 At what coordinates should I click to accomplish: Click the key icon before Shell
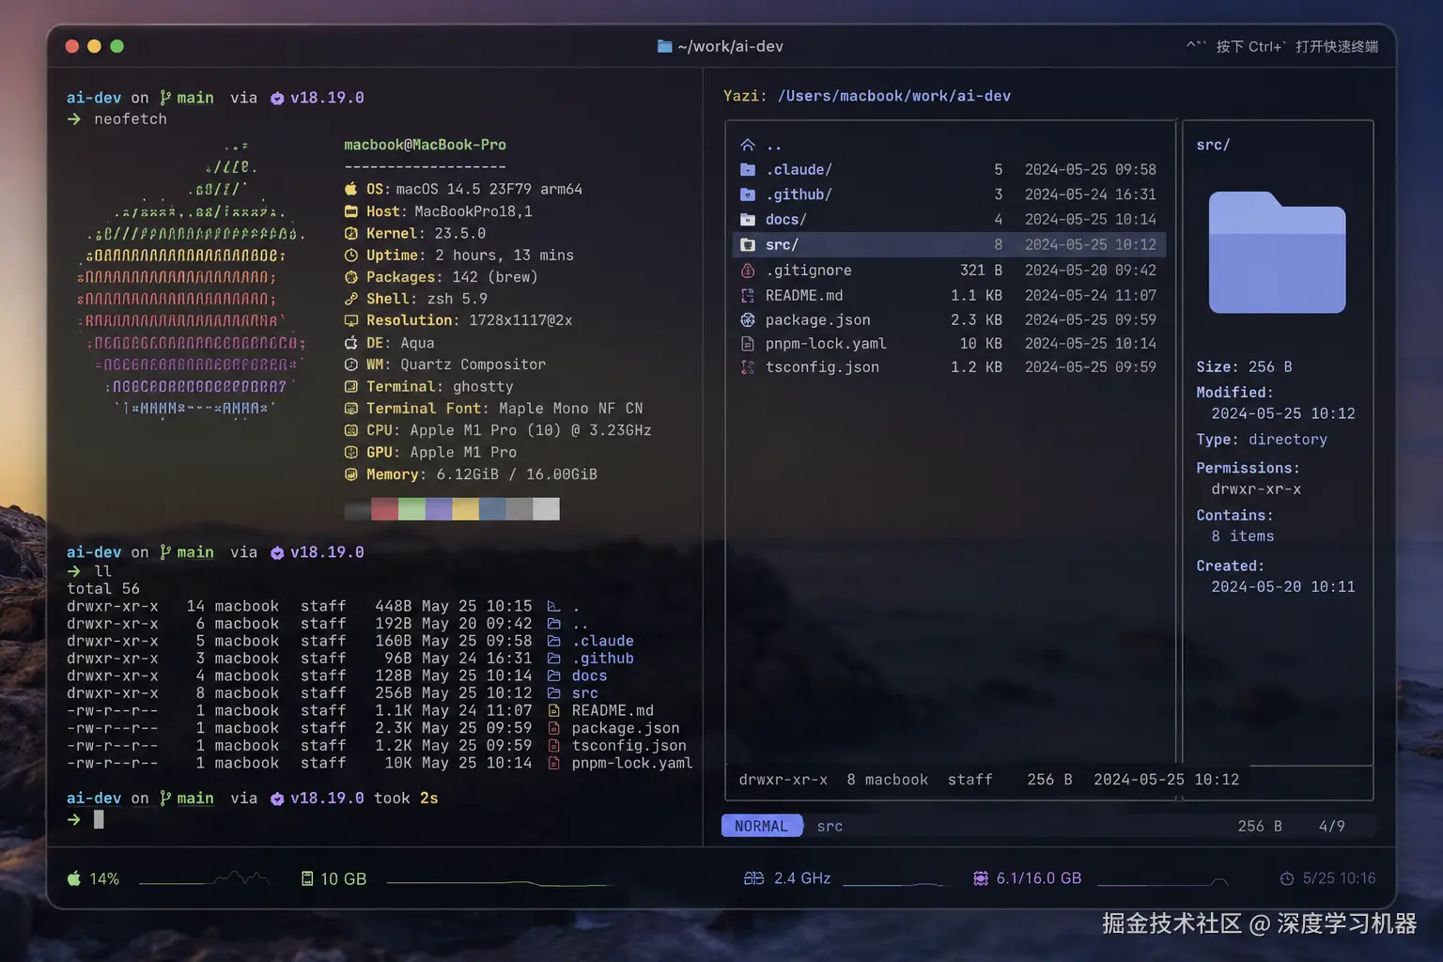pos(351,299)
